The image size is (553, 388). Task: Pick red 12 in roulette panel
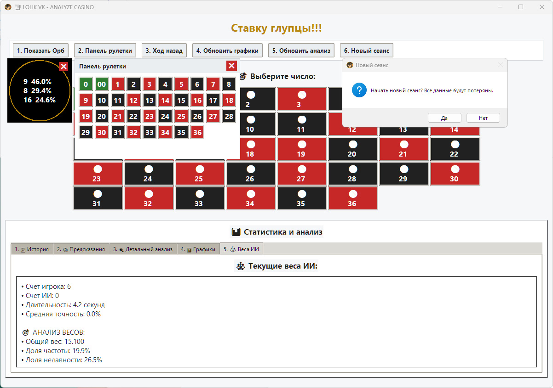click(133, 100)
